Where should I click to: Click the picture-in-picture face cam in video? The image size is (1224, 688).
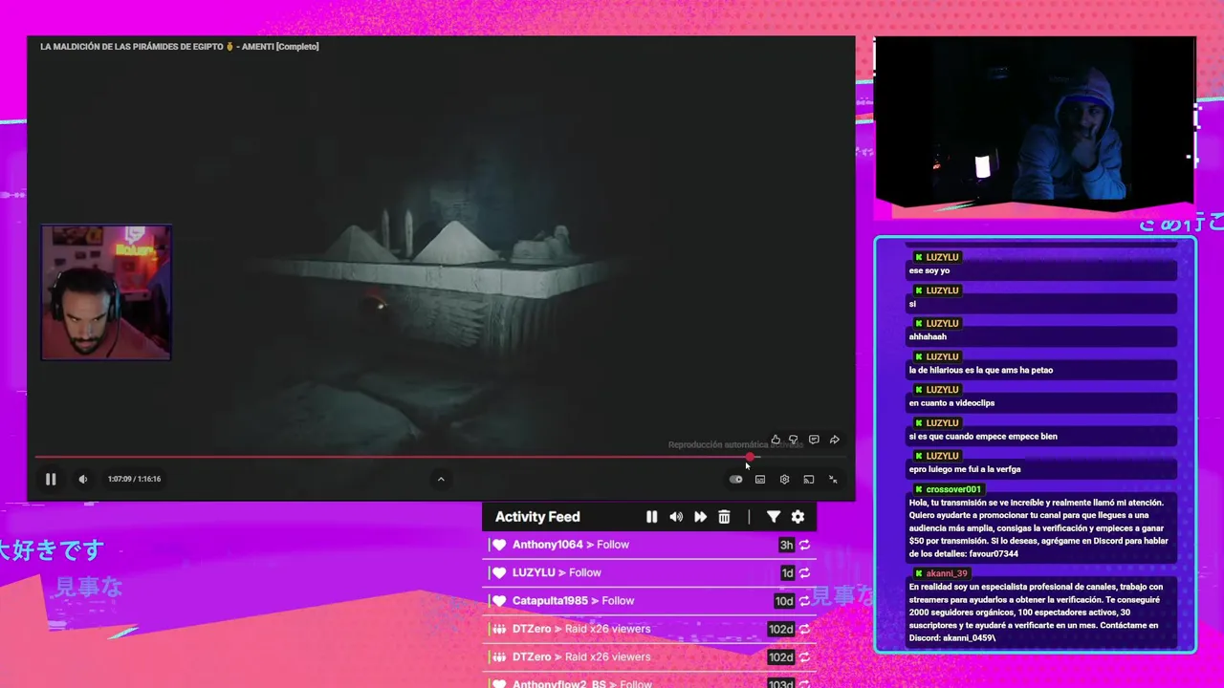pyautogui.click(x=106, y=292)
